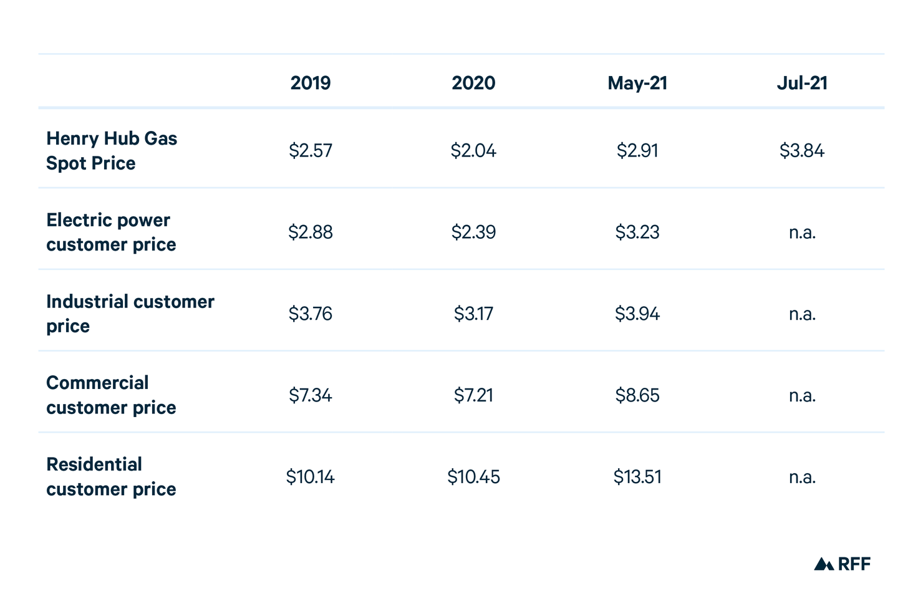Viewport: 923px width, 606px height.
Task: Select the $2.39 electric power 2020 value
Action: (x=473, y=232)
